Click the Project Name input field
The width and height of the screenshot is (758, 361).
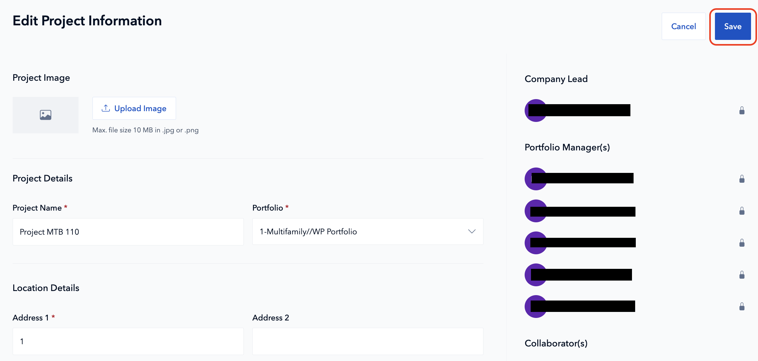click(x=128, y=232)
